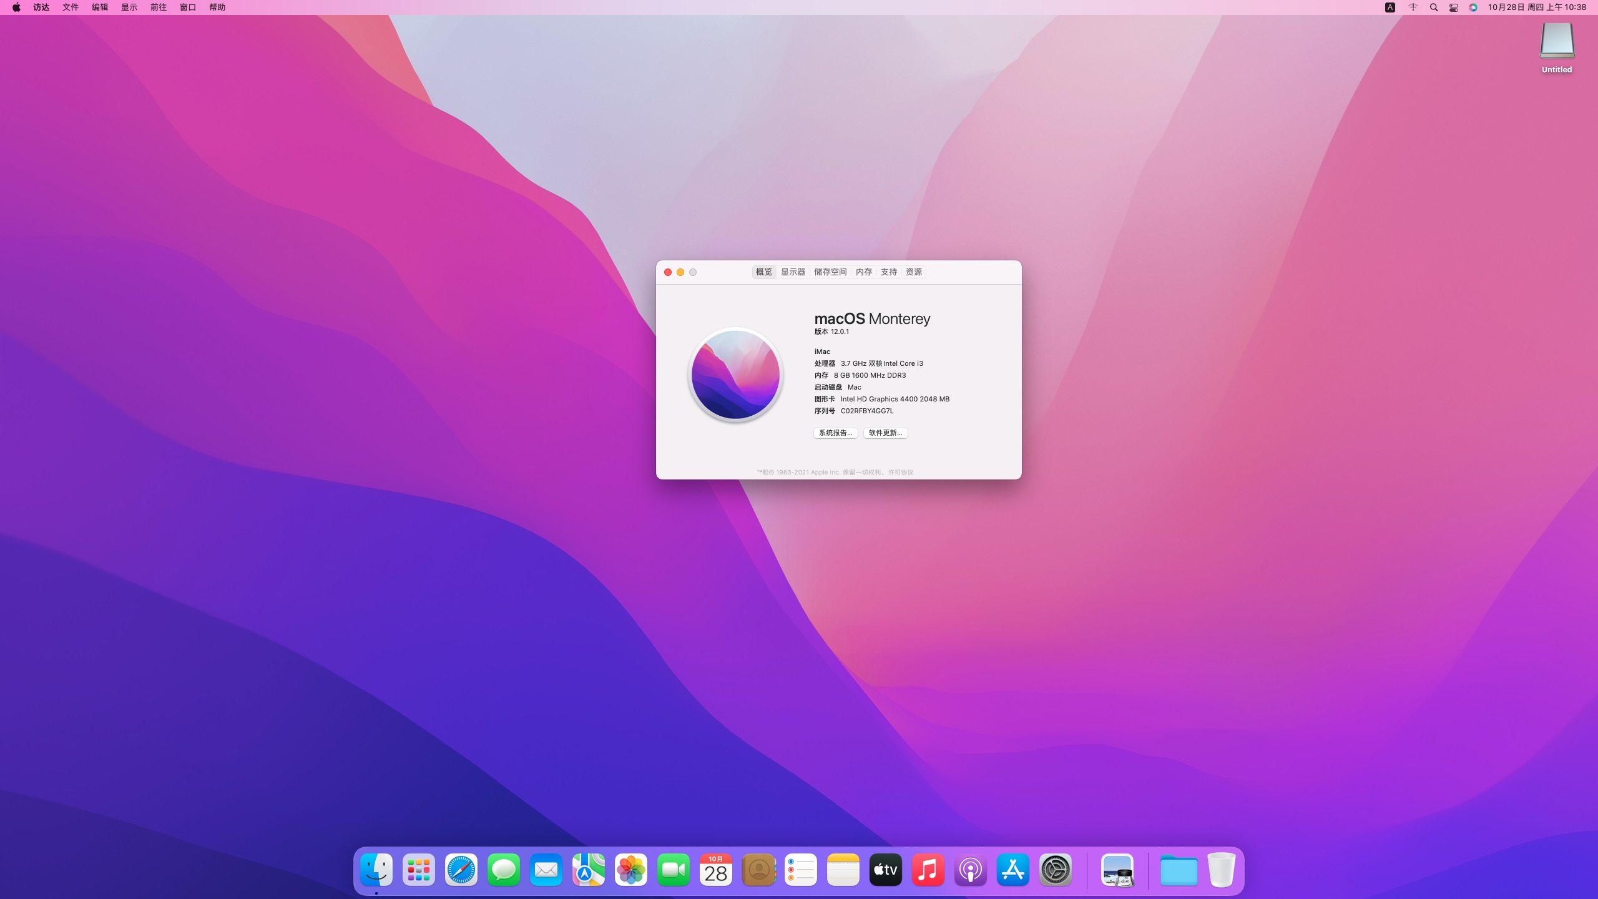The image size is (1598, 899).
Task: Open Control Center in menu bar
Action: [x=1454, y=7]
